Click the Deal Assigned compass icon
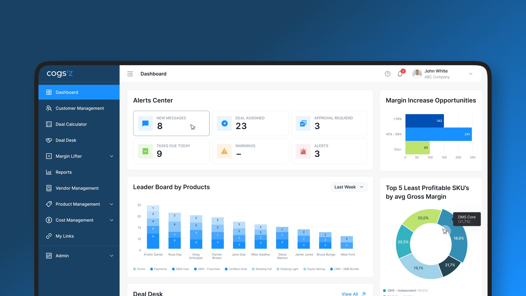 [x=224, y=123]
